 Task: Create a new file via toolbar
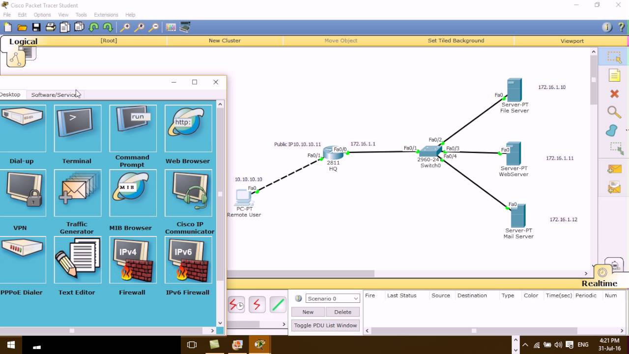point(7,27)
